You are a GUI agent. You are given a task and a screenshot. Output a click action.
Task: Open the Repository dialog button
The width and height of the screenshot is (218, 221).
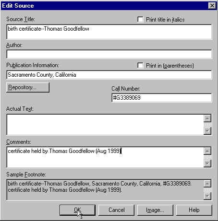(x=28, y=87)
